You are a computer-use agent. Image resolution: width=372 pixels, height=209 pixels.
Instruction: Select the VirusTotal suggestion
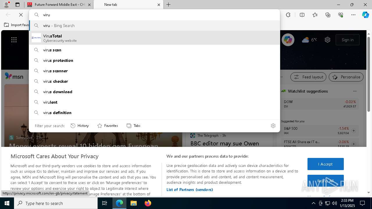[154, 38]
